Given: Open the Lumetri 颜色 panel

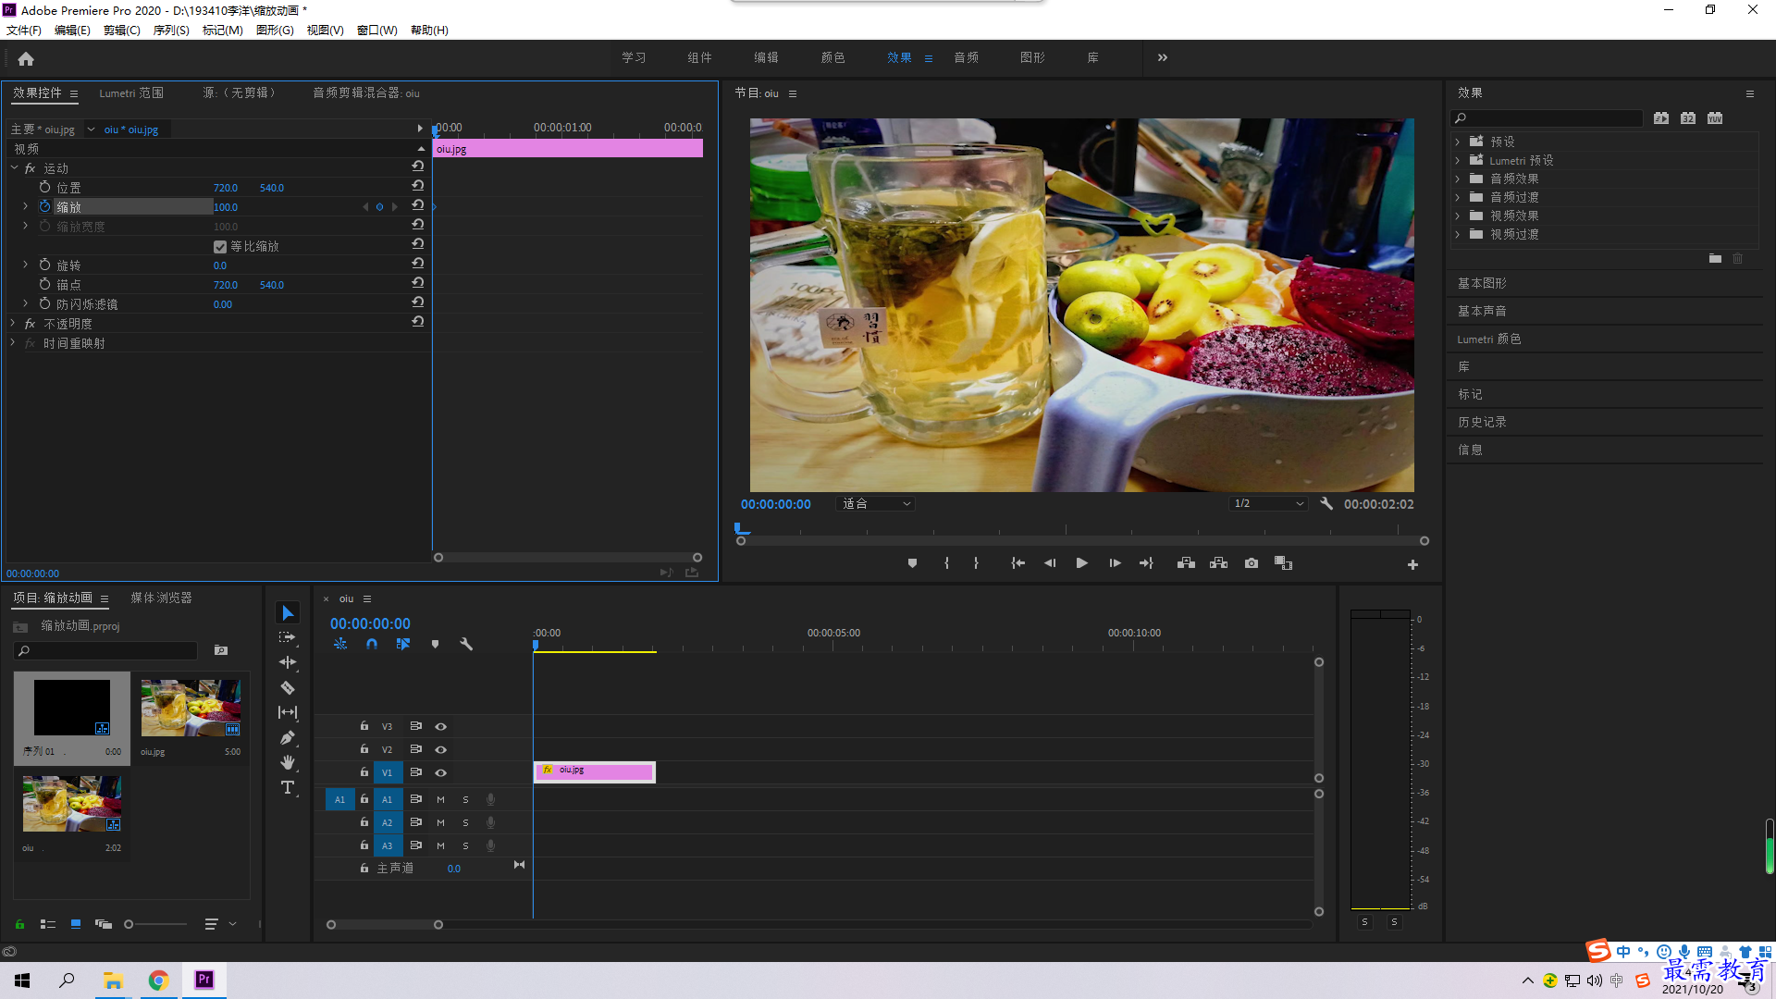Looking at the screenshot, I should 1488,339.
